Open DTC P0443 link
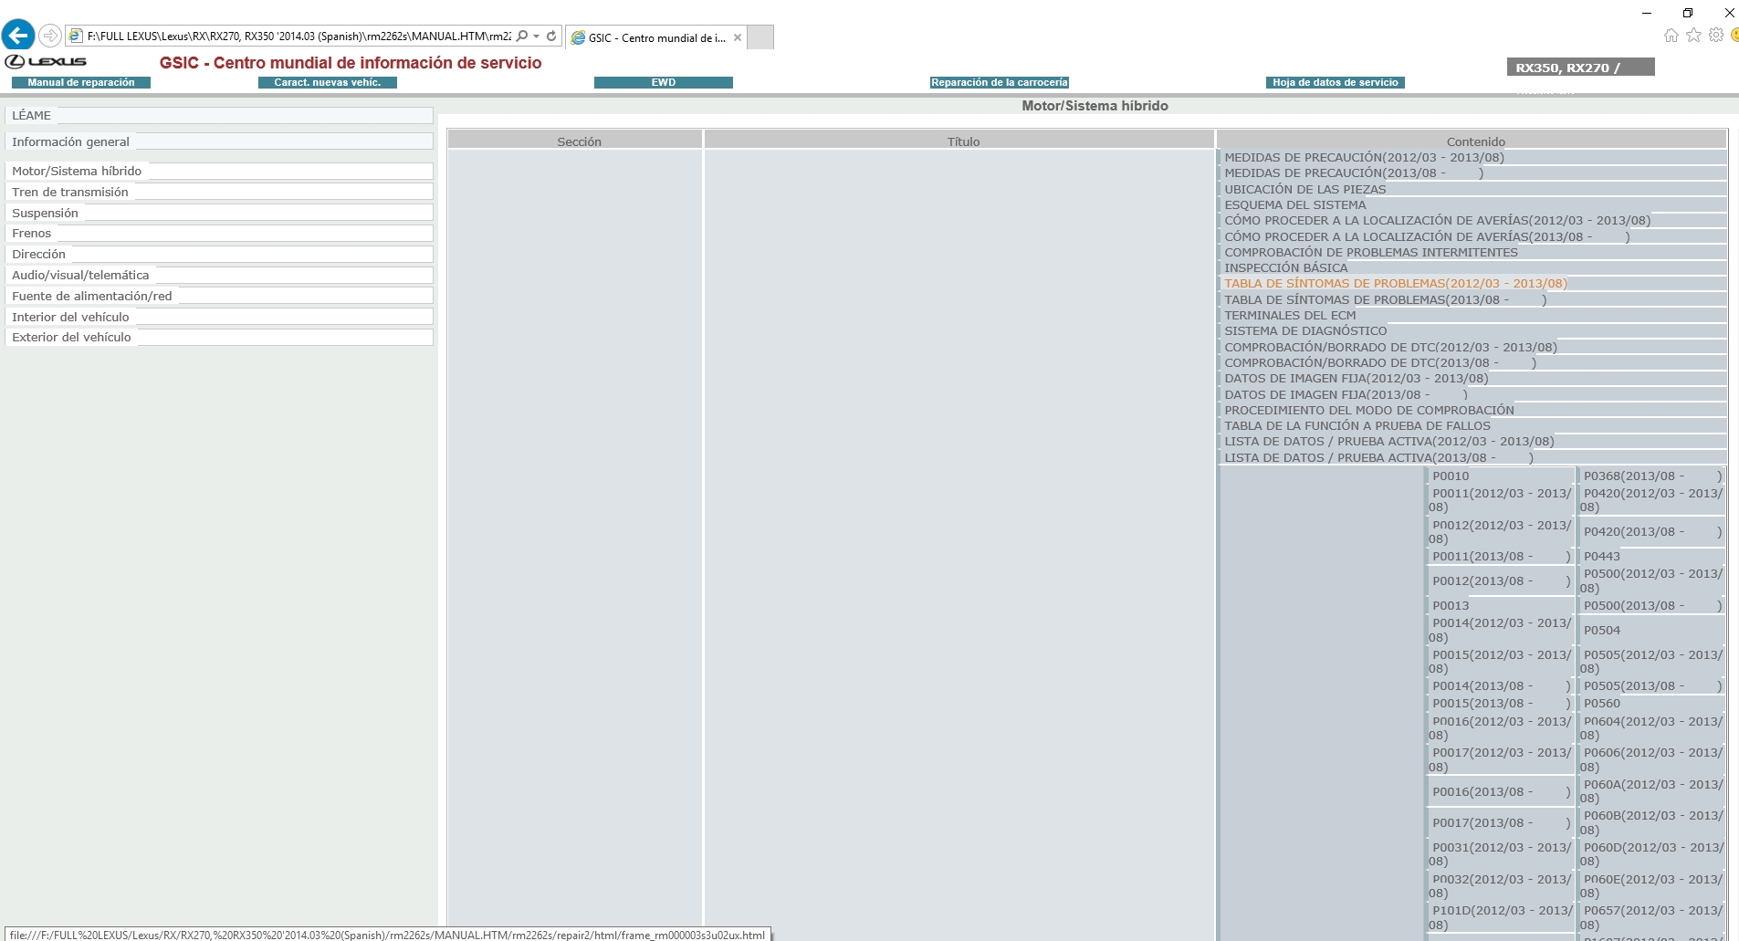Viewport: 1739px width, 941px height. [1602, 556]
